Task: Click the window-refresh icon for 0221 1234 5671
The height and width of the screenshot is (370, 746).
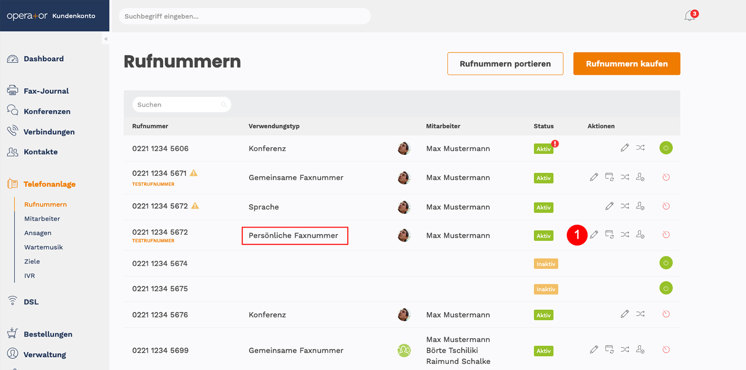Action: pyautogui.click(x=609, y=177)
